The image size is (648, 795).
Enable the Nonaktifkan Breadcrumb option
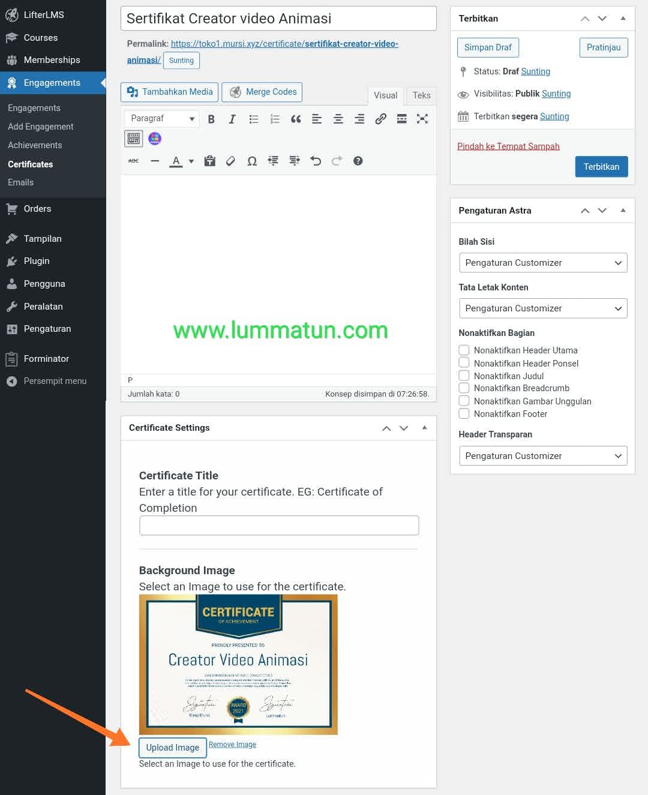pyautogui.click(x=464, y=388)
